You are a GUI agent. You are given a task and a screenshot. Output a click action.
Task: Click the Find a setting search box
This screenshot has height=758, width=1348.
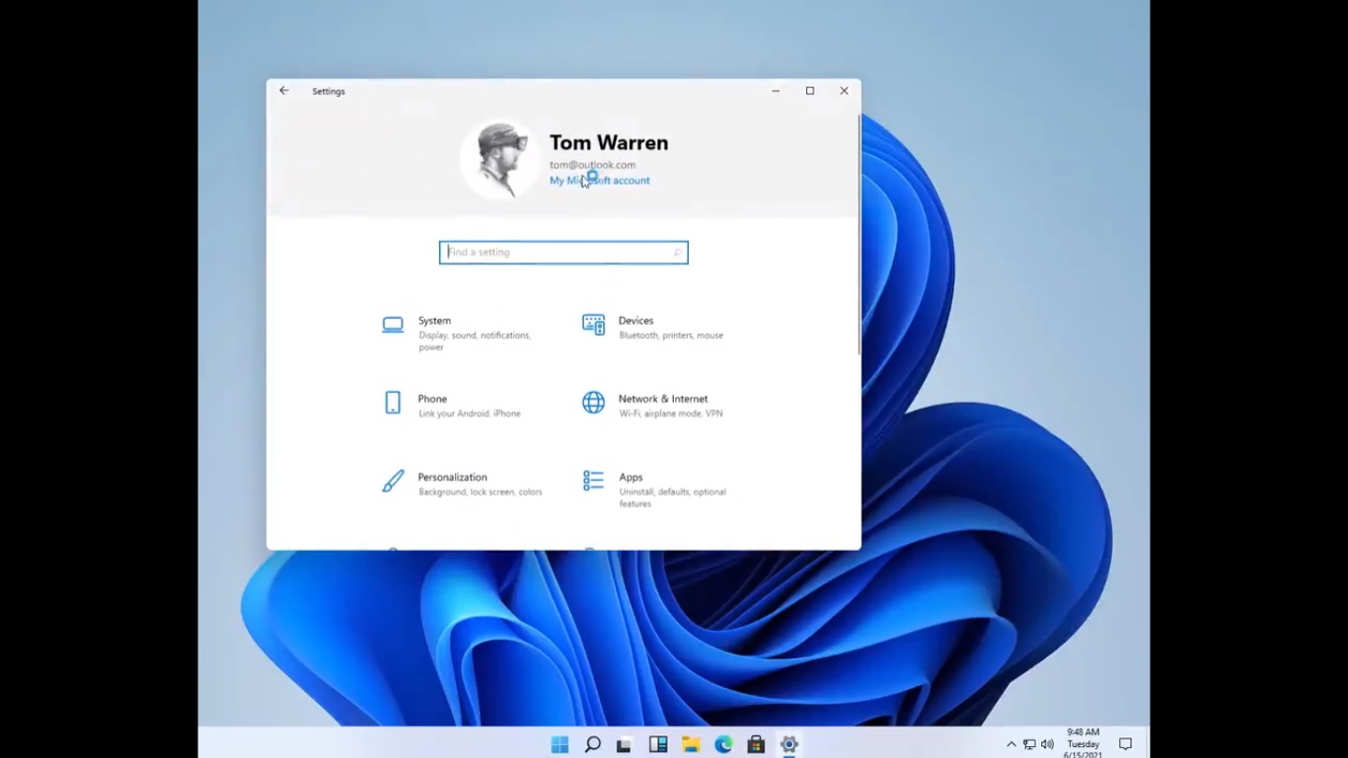point(563,253)
